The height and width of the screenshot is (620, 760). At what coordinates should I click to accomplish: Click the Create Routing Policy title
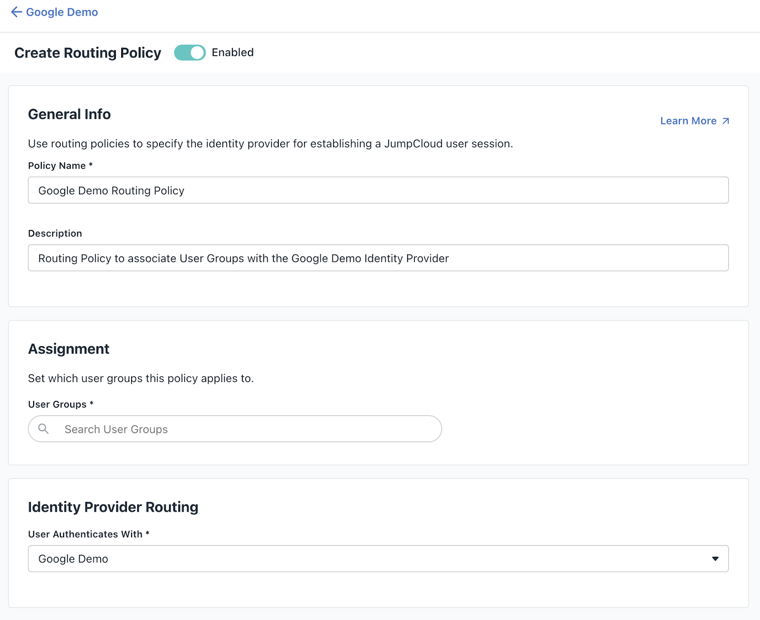pos(88,53)
